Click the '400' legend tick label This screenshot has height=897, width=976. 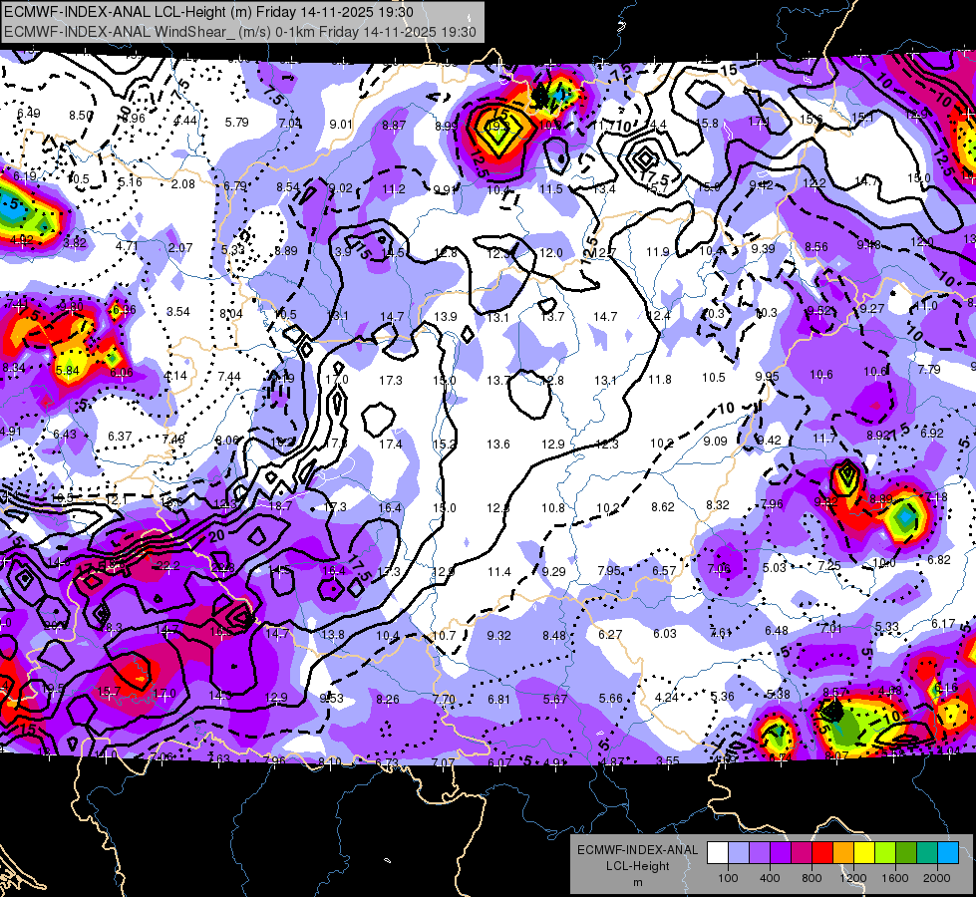[770, 878]
